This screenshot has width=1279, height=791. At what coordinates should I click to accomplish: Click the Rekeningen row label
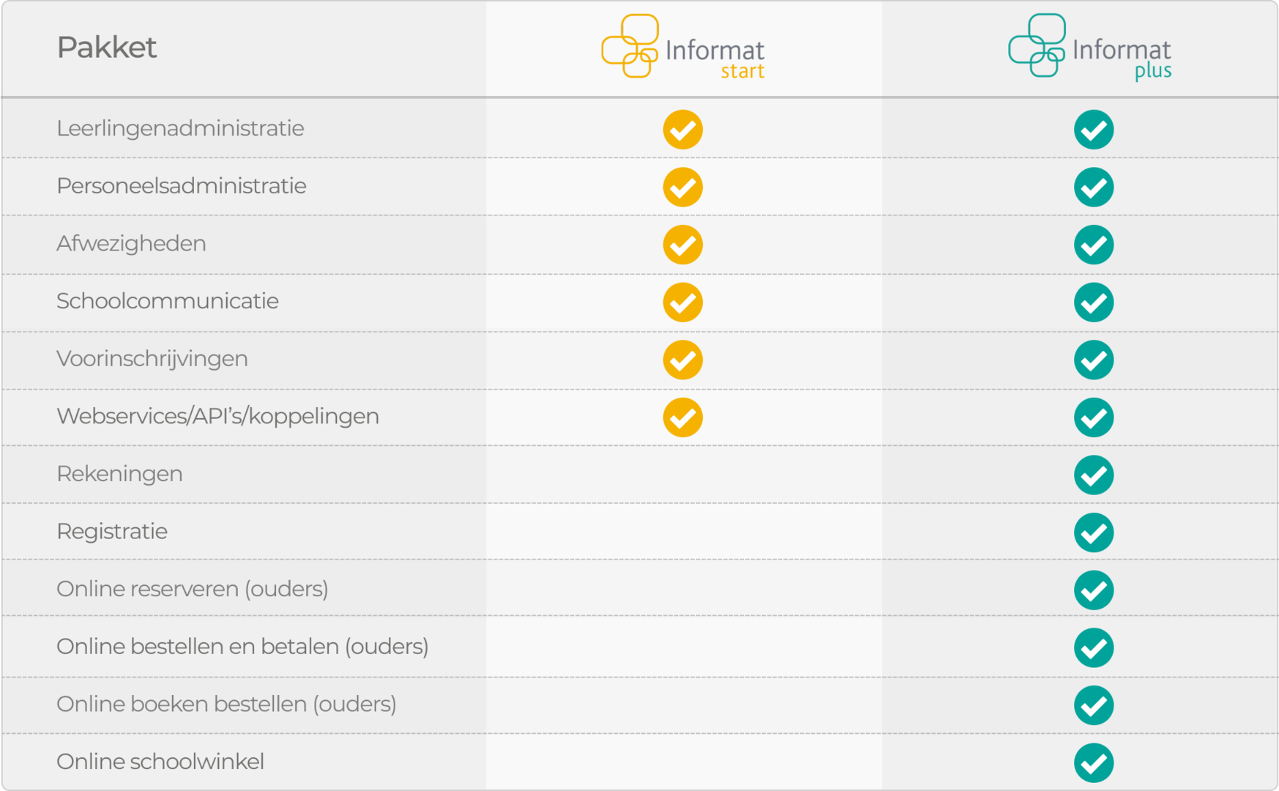coord(119,474)
